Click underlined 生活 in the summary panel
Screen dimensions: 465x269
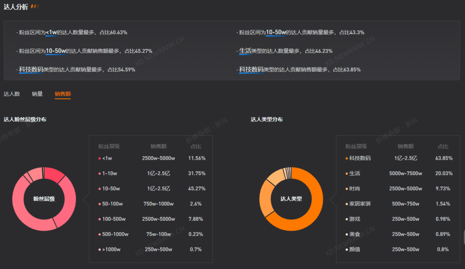tap(245, 51)
